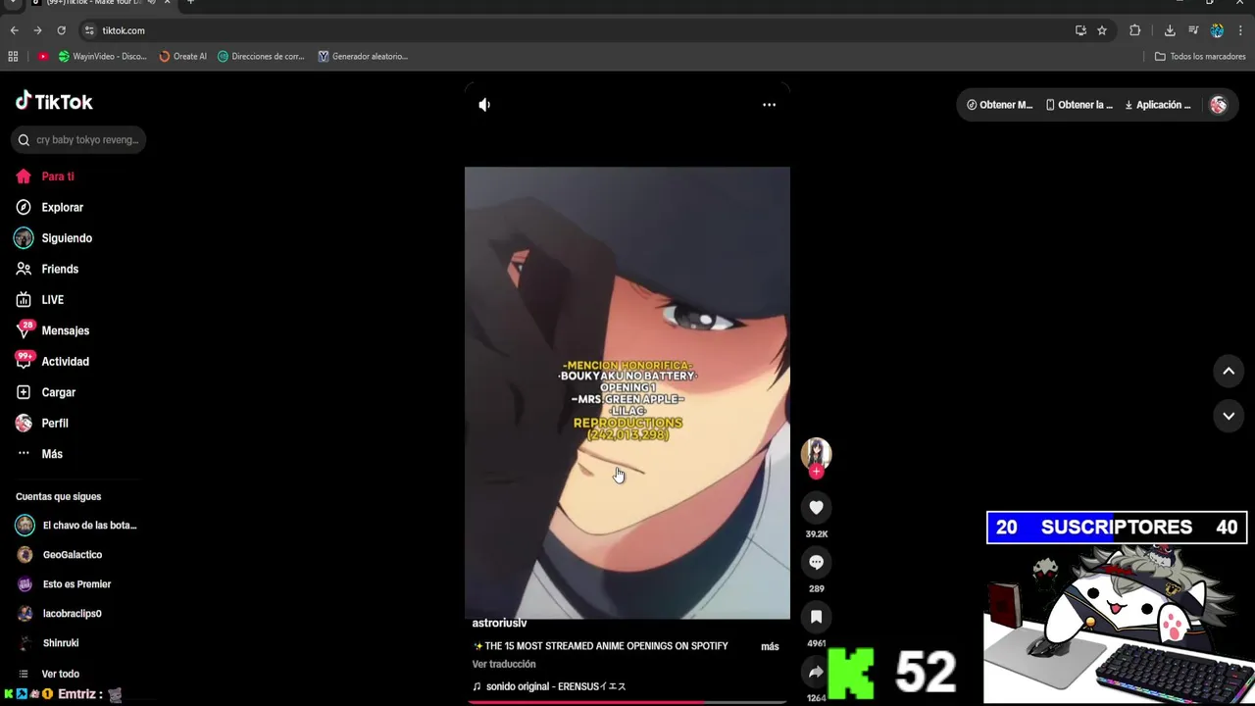Viewport: 1255px width, 706px height.
Task: Open the Direcciones de corr... bookmark
Action: click(x=261, y=56)
